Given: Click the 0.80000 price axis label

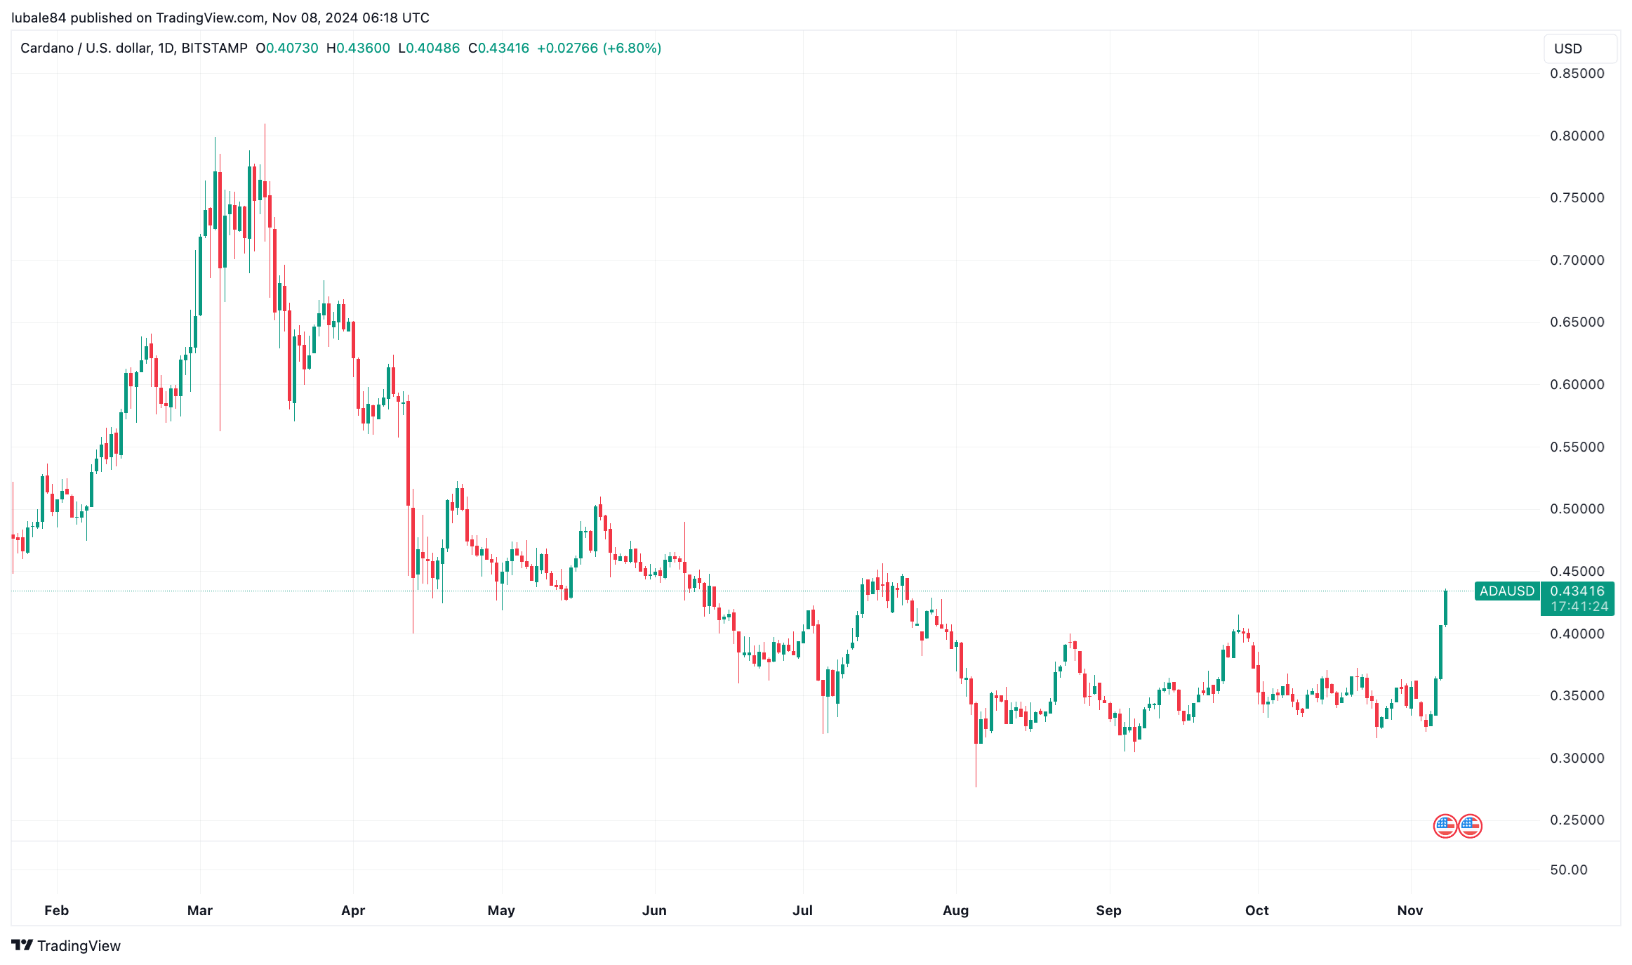Looking at the screenshot, I should (1577, 136).
